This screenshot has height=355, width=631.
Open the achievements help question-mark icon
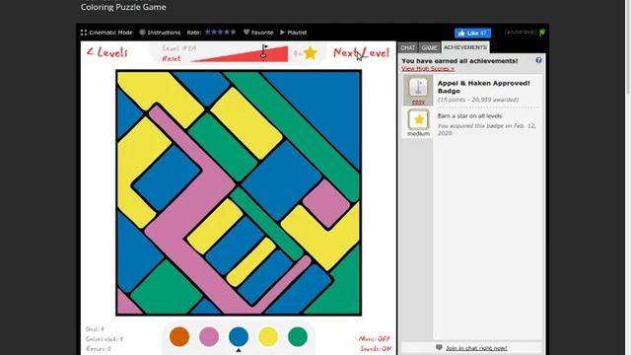[x=538, y=60]
